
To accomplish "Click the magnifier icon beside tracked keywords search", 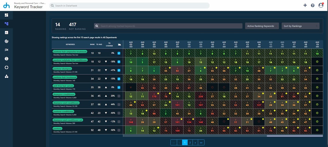I will (97, 26).
